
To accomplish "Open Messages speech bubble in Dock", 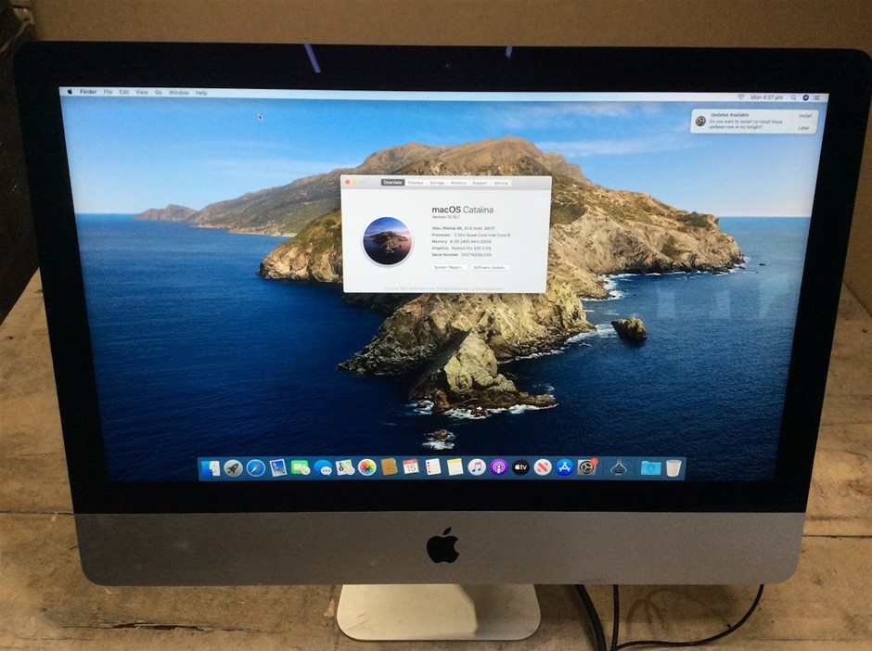I will (x=323, y=467).
